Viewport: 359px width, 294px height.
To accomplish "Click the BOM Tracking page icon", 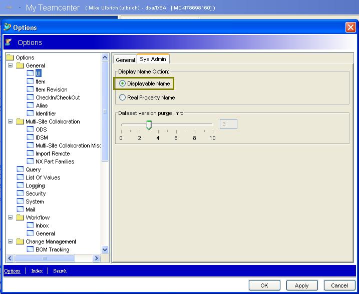I will [30, 249].
